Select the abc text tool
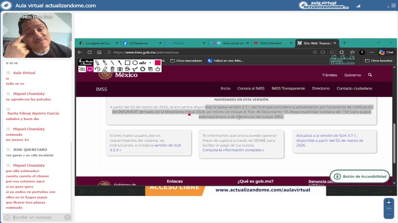398x223 pixels. tap(142, 63)
